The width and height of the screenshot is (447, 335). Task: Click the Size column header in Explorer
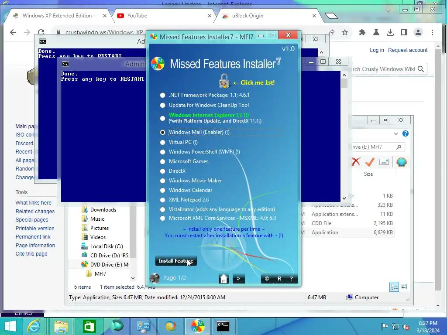click(x=368, y=174)
